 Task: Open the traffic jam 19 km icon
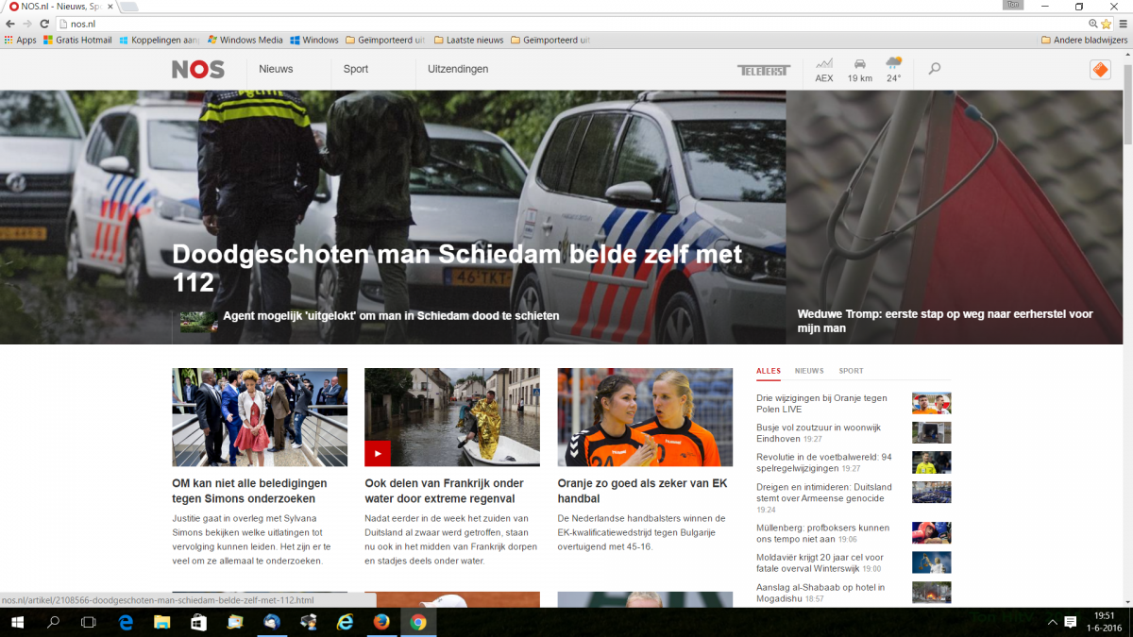point(859,70)
